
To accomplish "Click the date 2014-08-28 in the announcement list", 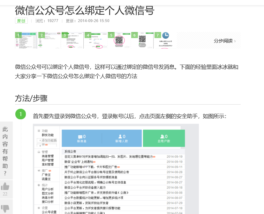I will click(174, 172).
